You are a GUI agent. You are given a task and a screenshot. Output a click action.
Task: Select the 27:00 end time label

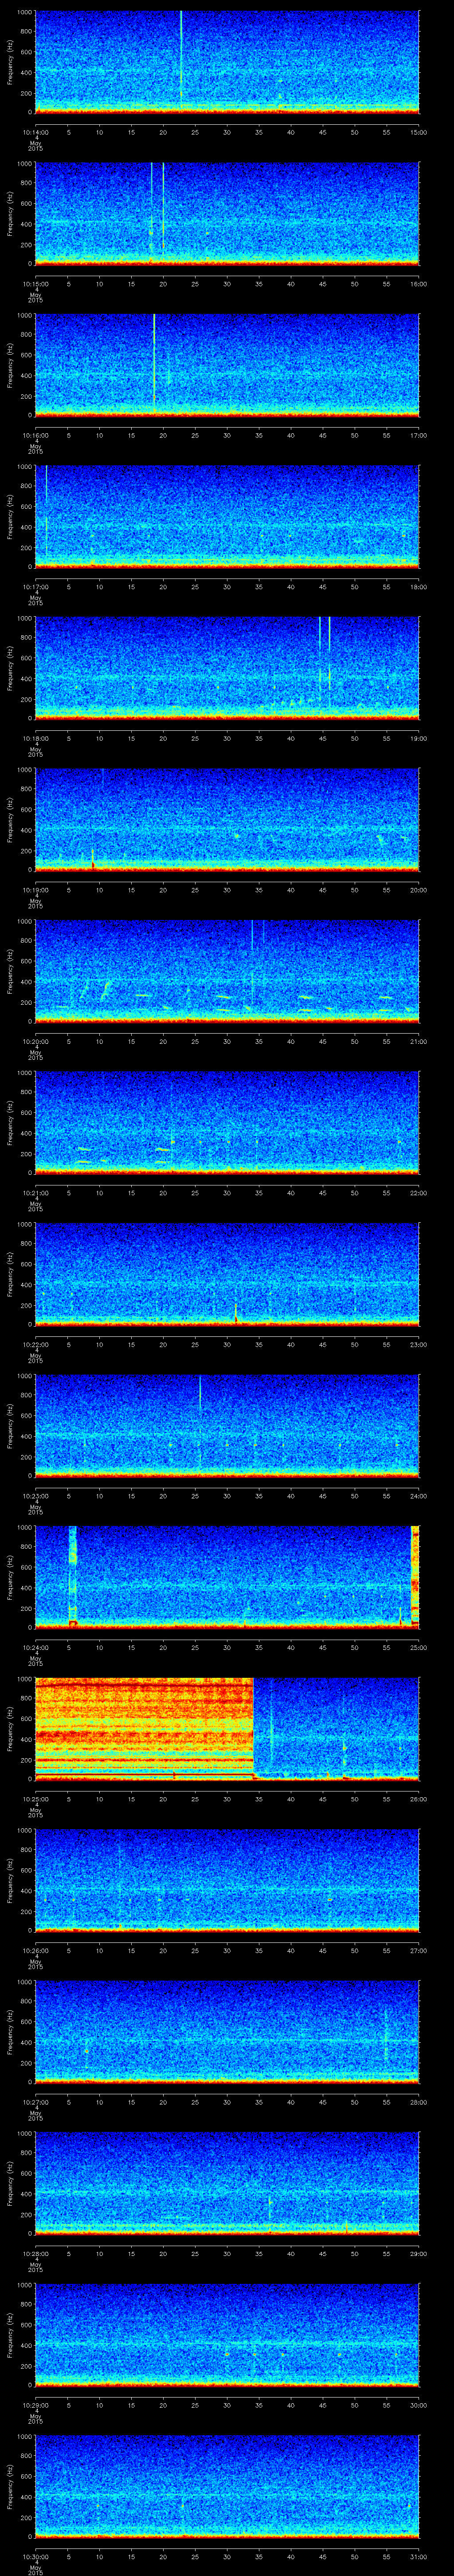click(x=418, y=1950)
